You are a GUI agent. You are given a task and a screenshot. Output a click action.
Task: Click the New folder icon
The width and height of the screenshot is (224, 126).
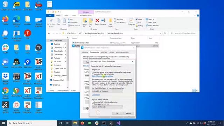click(110, 21)
